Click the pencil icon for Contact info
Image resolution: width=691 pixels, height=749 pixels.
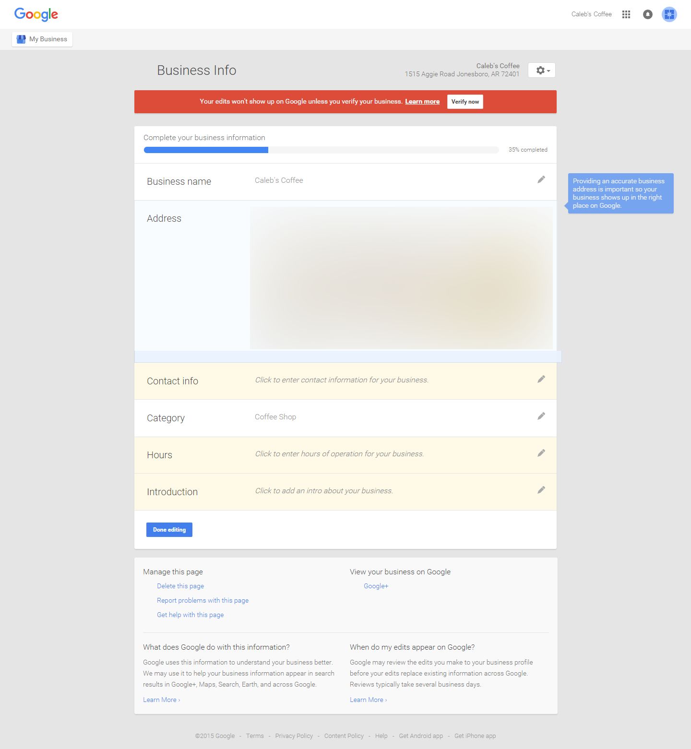coord(541,379)
